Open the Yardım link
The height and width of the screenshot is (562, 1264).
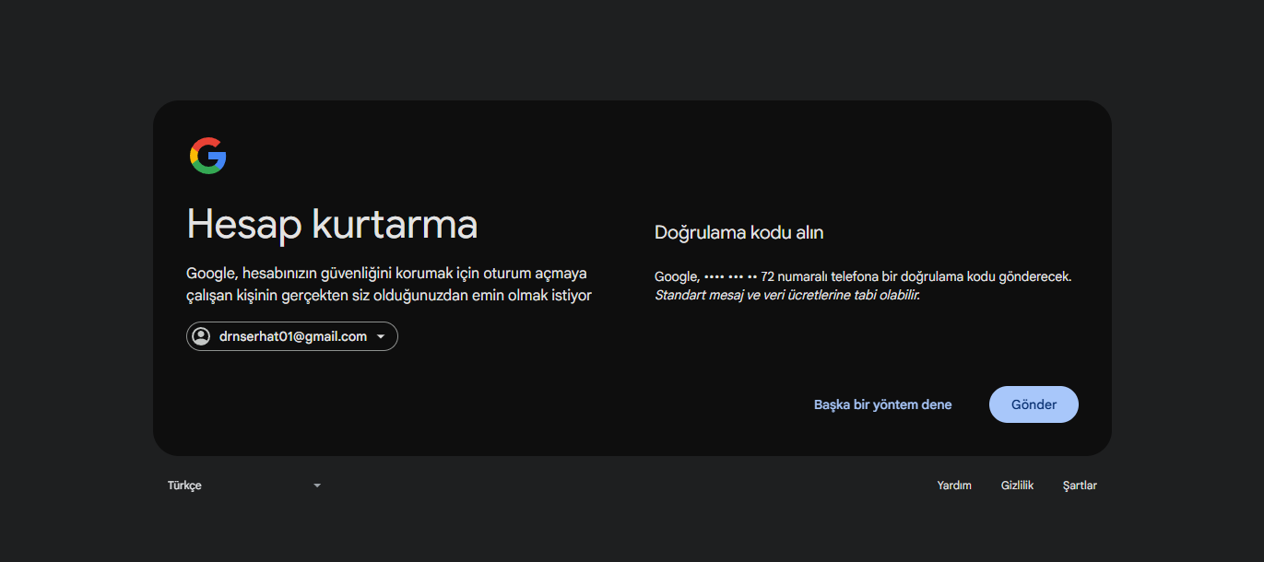pyautogui.click(x=954, y=486)
